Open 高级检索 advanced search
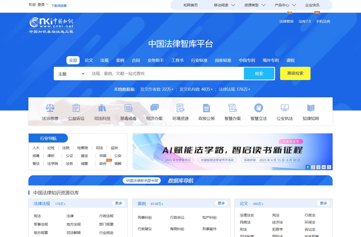 coord(295,73)
